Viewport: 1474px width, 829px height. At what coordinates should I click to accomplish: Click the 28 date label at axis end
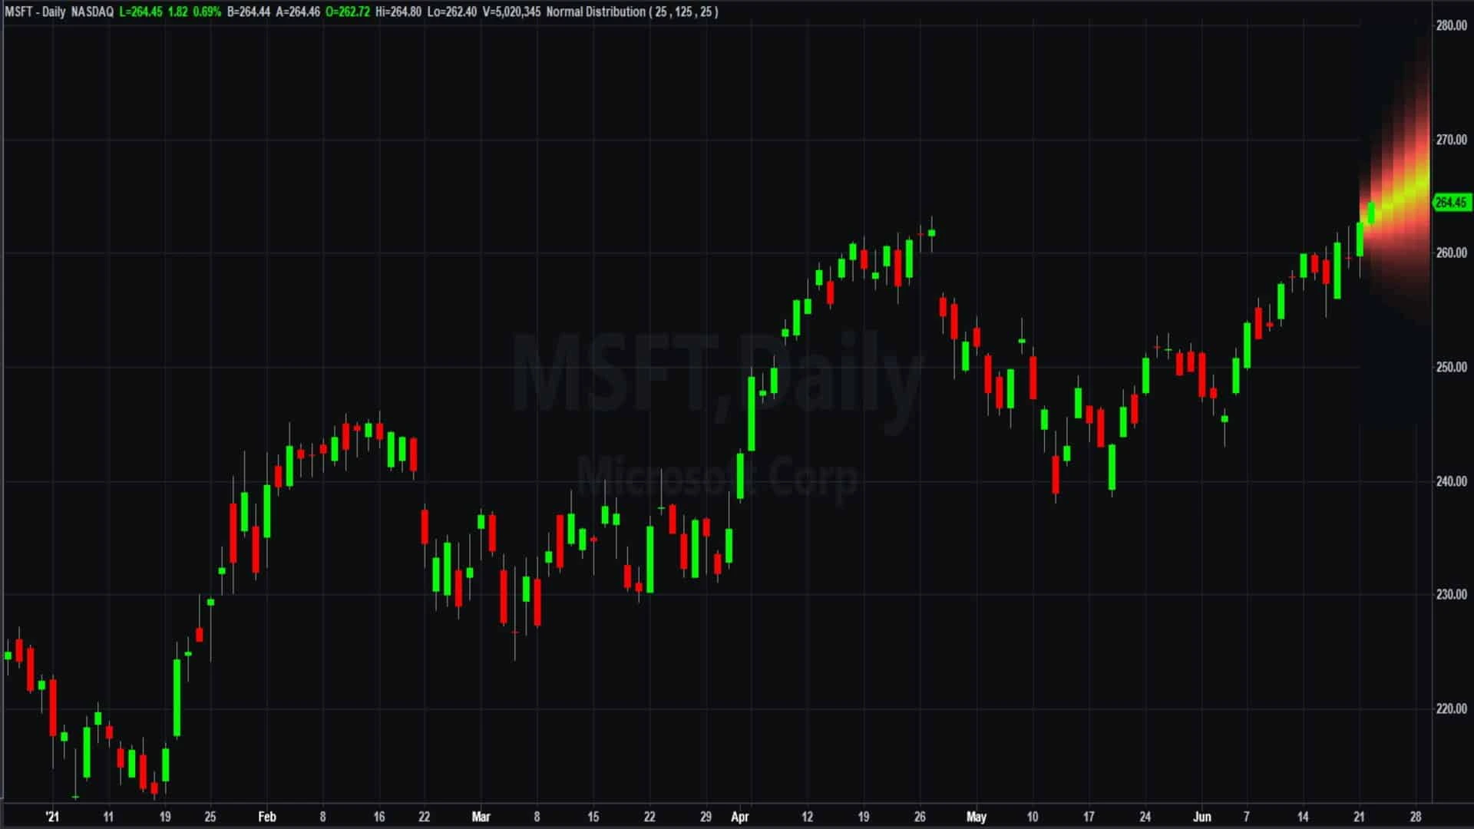[x=1416, y=817]
